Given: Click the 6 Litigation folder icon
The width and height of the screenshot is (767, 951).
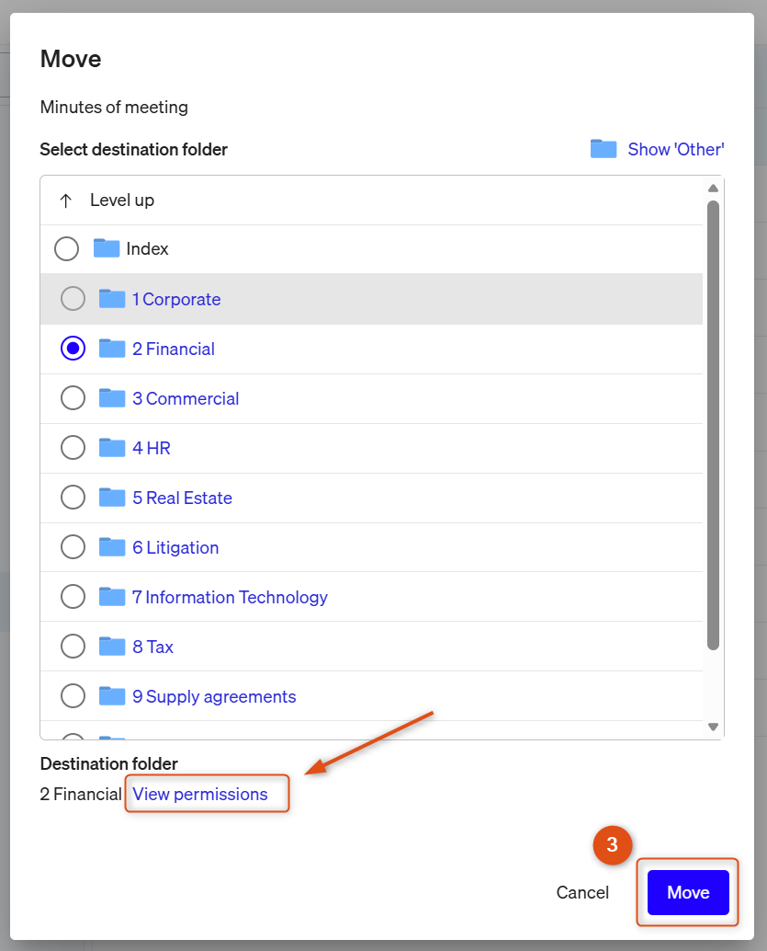Looking at the screenshot, I should coord(112,547).
